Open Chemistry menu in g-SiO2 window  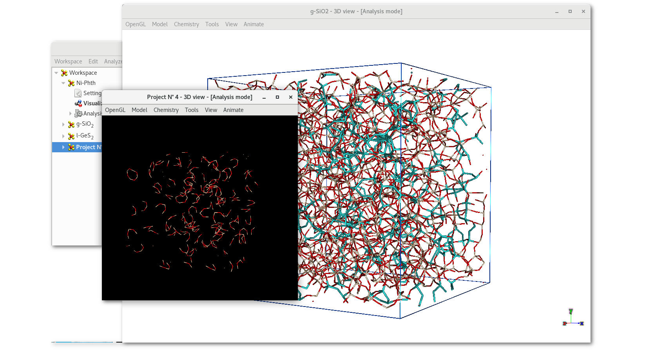tap(186, 24)
